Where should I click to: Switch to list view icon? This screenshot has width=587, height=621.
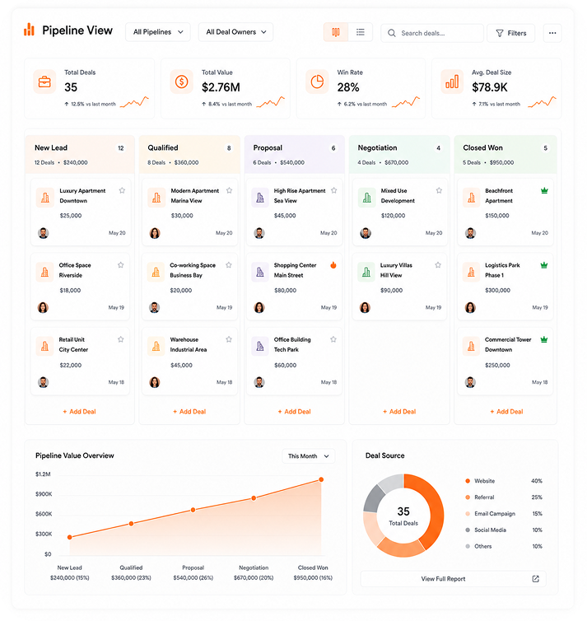coord(361,32)
